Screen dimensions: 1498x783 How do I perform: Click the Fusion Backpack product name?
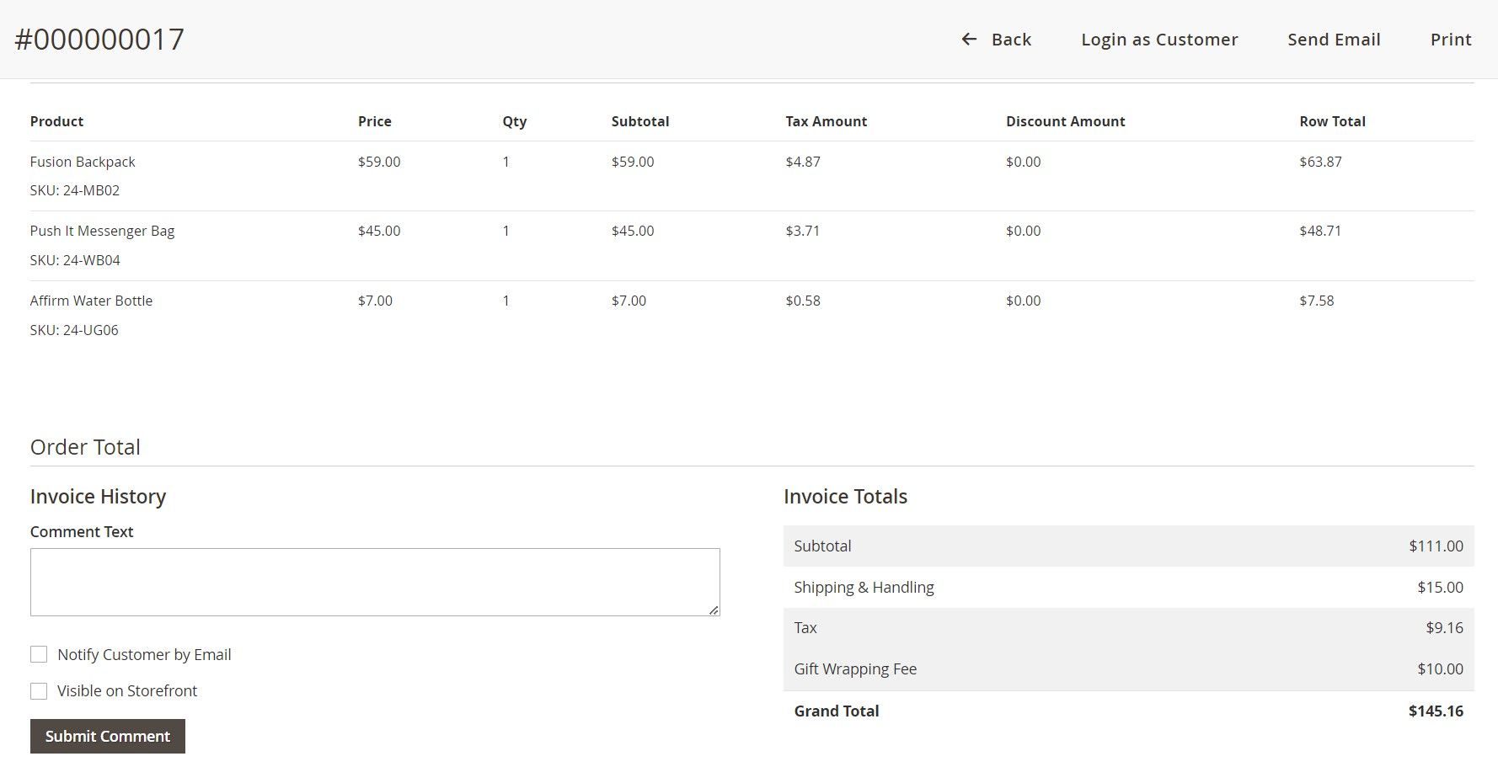click(83, 162)
